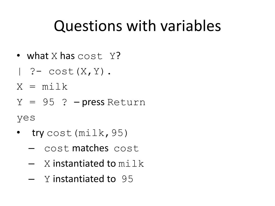Image resolution: width=275 pixels, height=206 pixels.
Task: Click the value 95 in the Y = 95 line
Action: coord(49,102)
